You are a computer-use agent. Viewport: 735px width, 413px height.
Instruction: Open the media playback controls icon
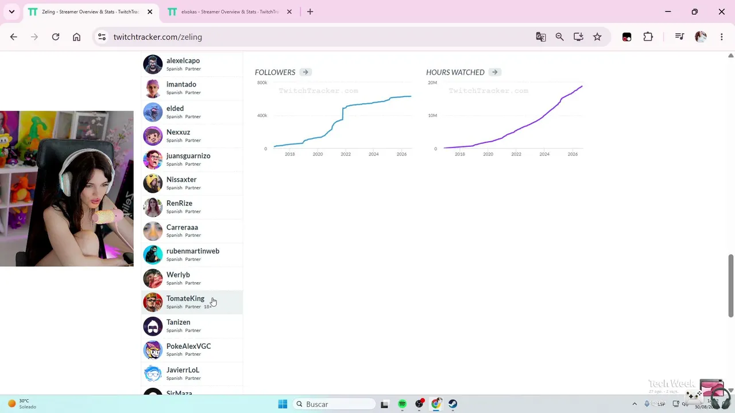click(680, 37)
